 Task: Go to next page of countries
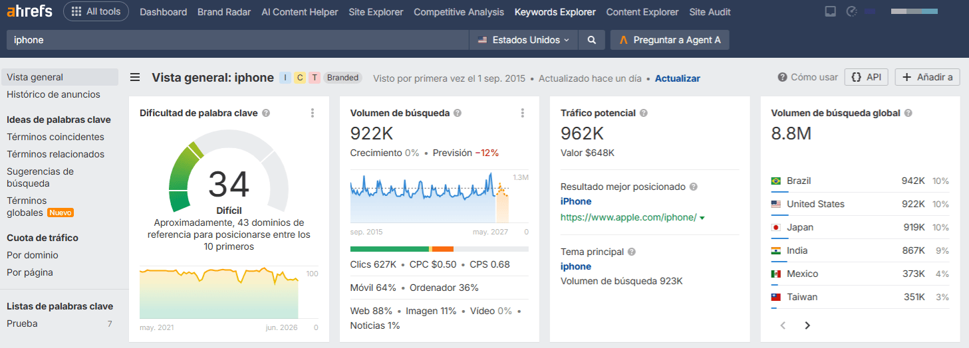point(807,325)
